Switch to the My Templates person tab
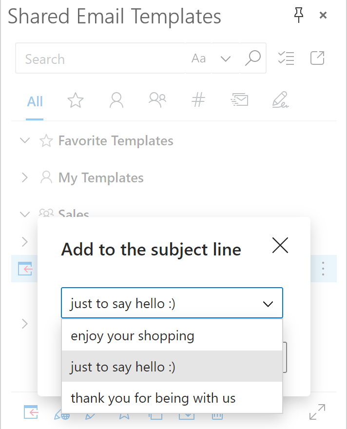The width and height of the screenshot is (347, 429). pos(116,100)
